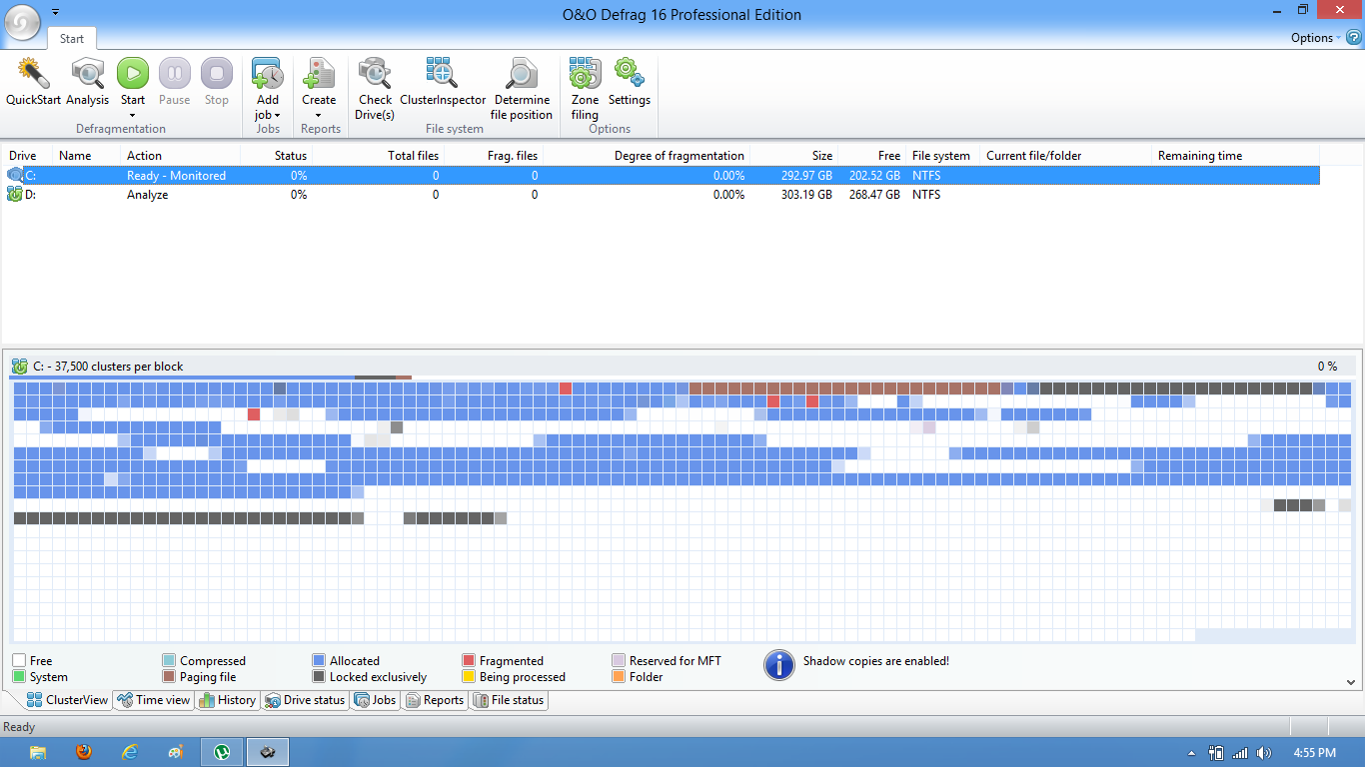This screenshot has width=1365, height=767.
Task: Click the Remaining time column header
Action: (1235, 156)
